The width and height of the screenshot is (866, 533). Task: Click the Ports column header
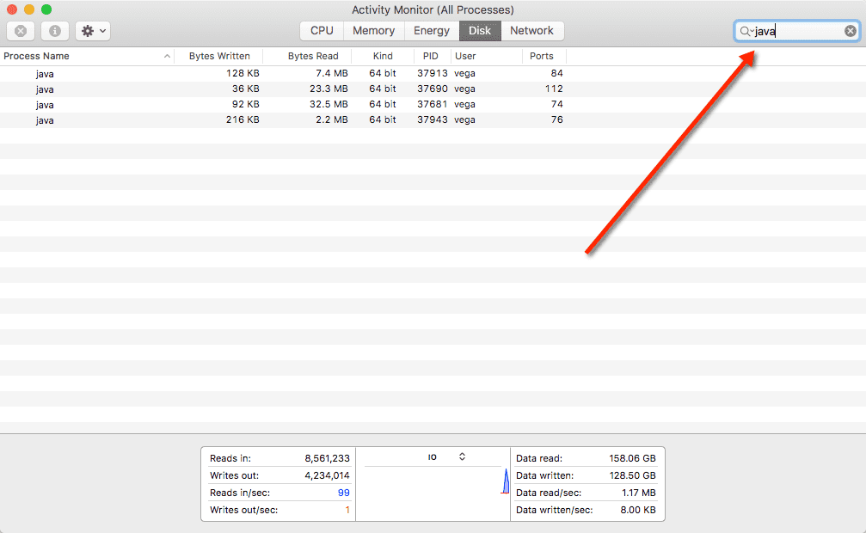[x=542, y=56]
